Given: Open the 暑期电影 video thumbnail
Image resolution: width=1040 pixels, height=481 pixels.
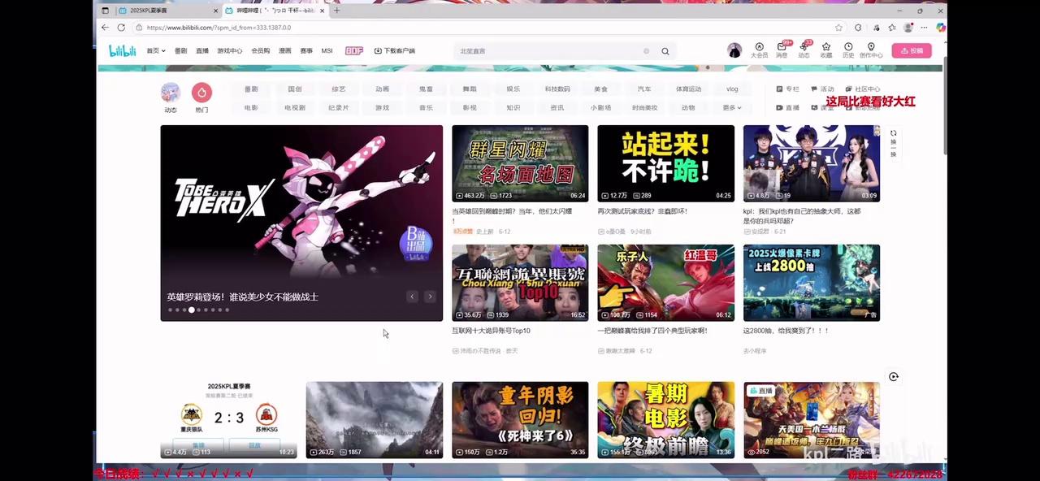Looking at the screenshot, I should pos(665,420).
